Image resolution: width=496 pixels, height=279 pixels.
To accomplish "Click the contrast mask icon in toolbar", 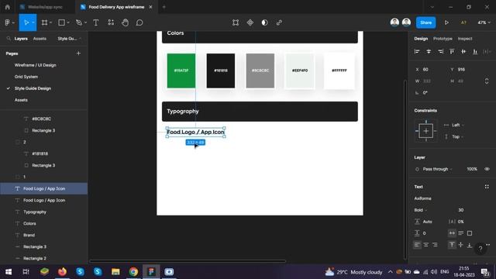I will (x=265, y=22).
